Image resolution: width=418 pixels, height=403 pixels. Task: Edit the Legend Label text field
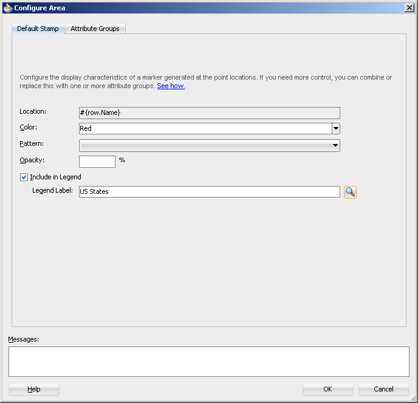tap(209, 191)
